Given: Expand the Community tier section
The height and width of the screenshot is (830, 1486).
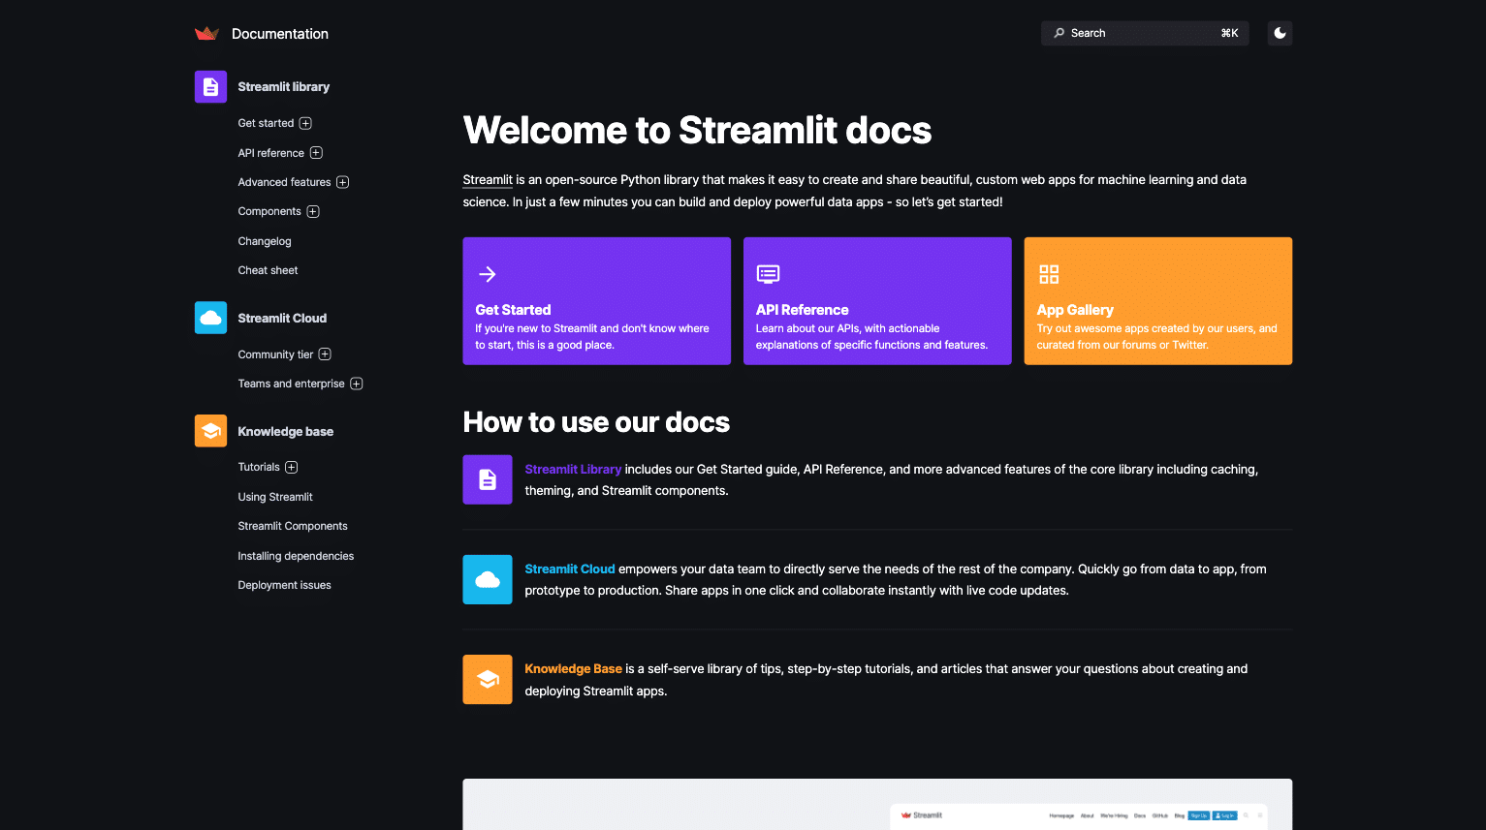Looking at the screenshot, I should tap(325, 354).
